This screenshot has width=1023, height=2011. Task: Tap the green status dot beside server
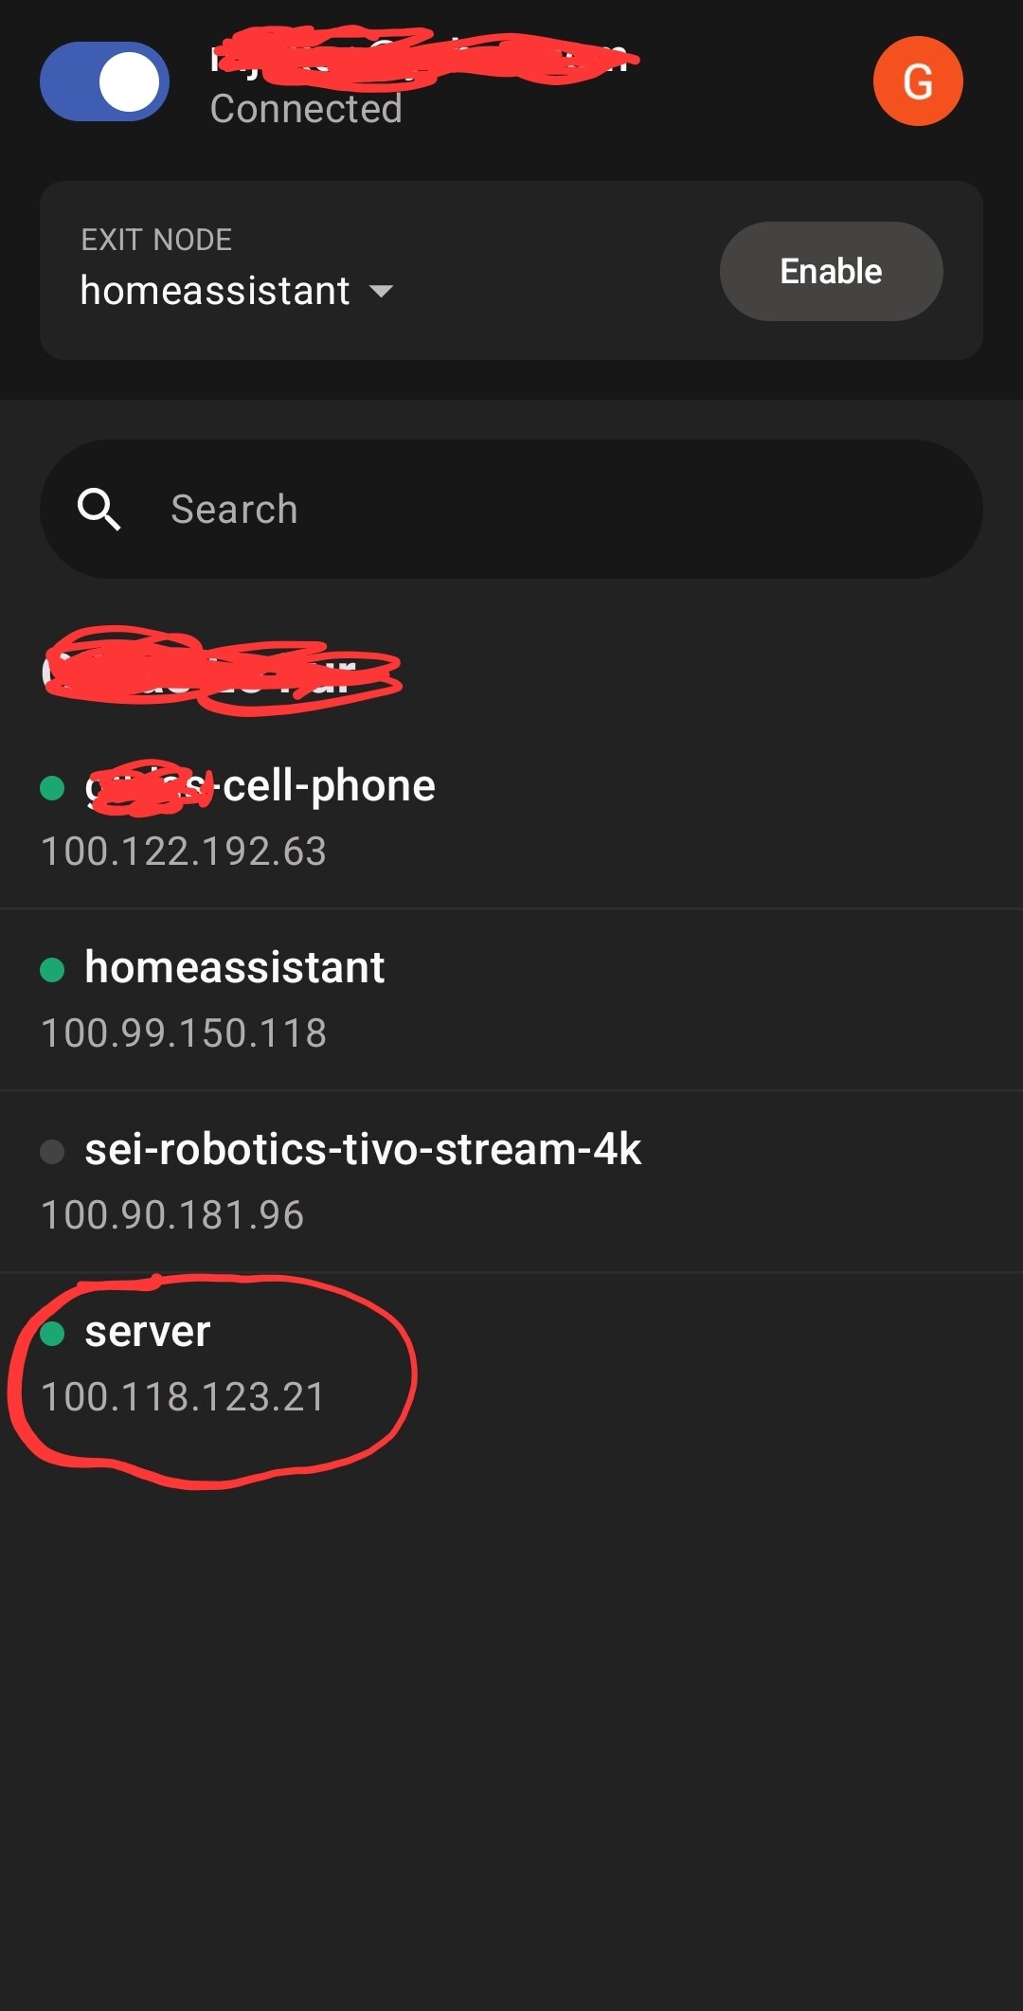52,1334
